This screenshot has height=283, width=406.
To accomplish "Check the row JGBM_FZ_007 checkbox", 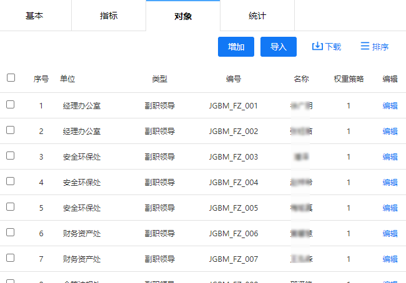I will [x=11, y=258].
